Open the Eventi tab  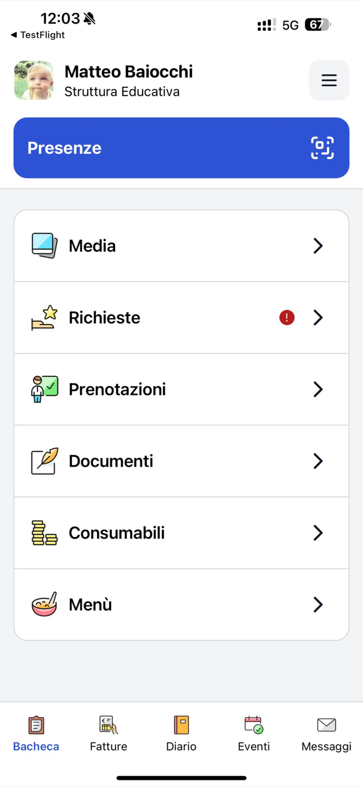click(254, 734)
